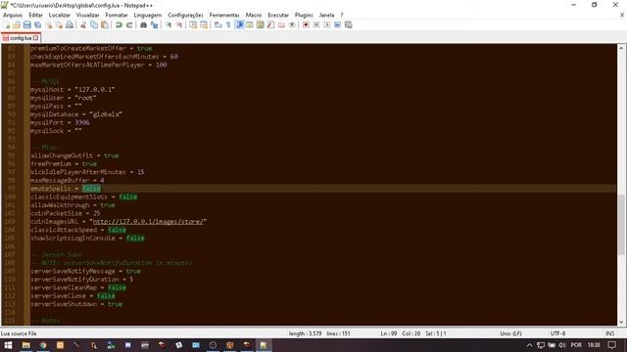Viewport: 627px width, 352px height.
Task: Click the Open file toolbar icon
Action: click(x=17, y=24)
